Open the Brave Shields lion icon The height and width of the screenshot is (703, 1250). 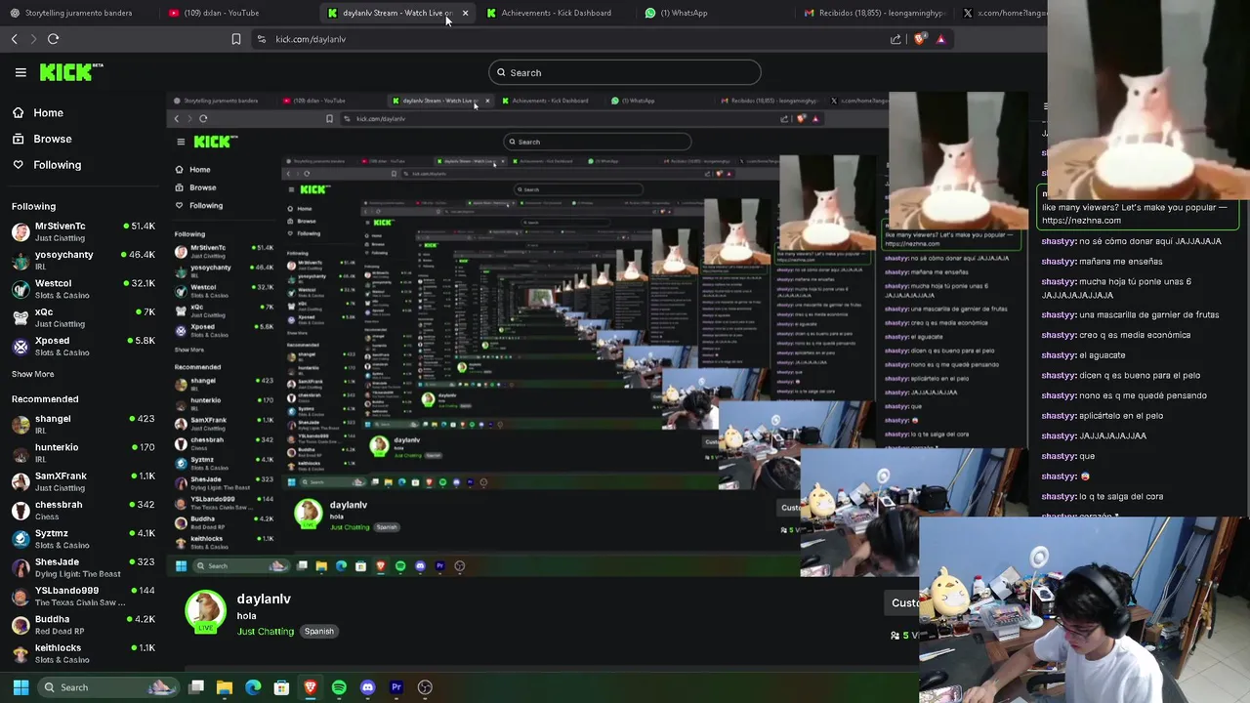920,39
